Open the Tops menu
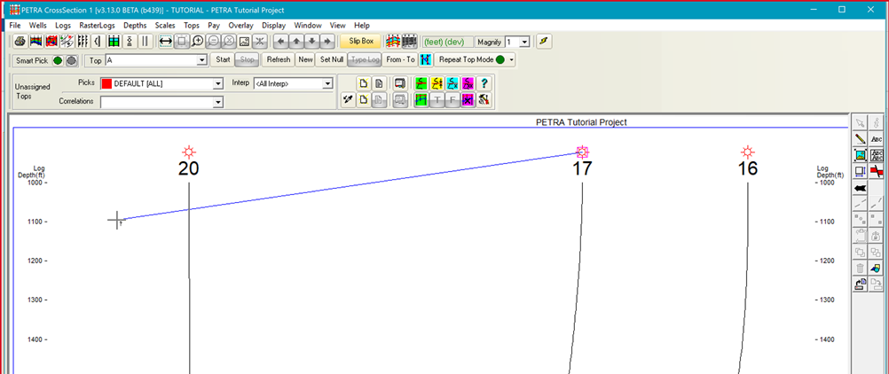Image resolution: width=889 pixels, height=374 pixels. (x=192, y=26)
